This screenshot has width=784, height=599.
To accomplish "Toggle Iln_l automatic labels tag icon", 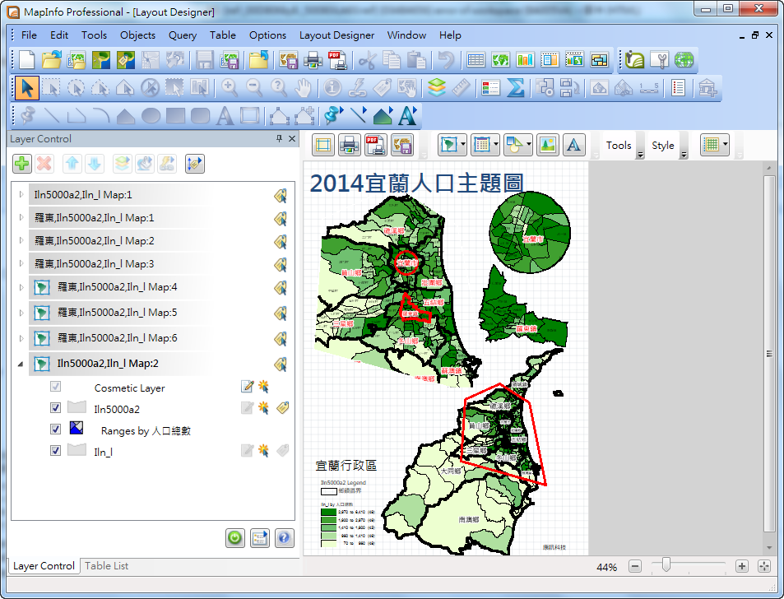I will coord(282,451).
